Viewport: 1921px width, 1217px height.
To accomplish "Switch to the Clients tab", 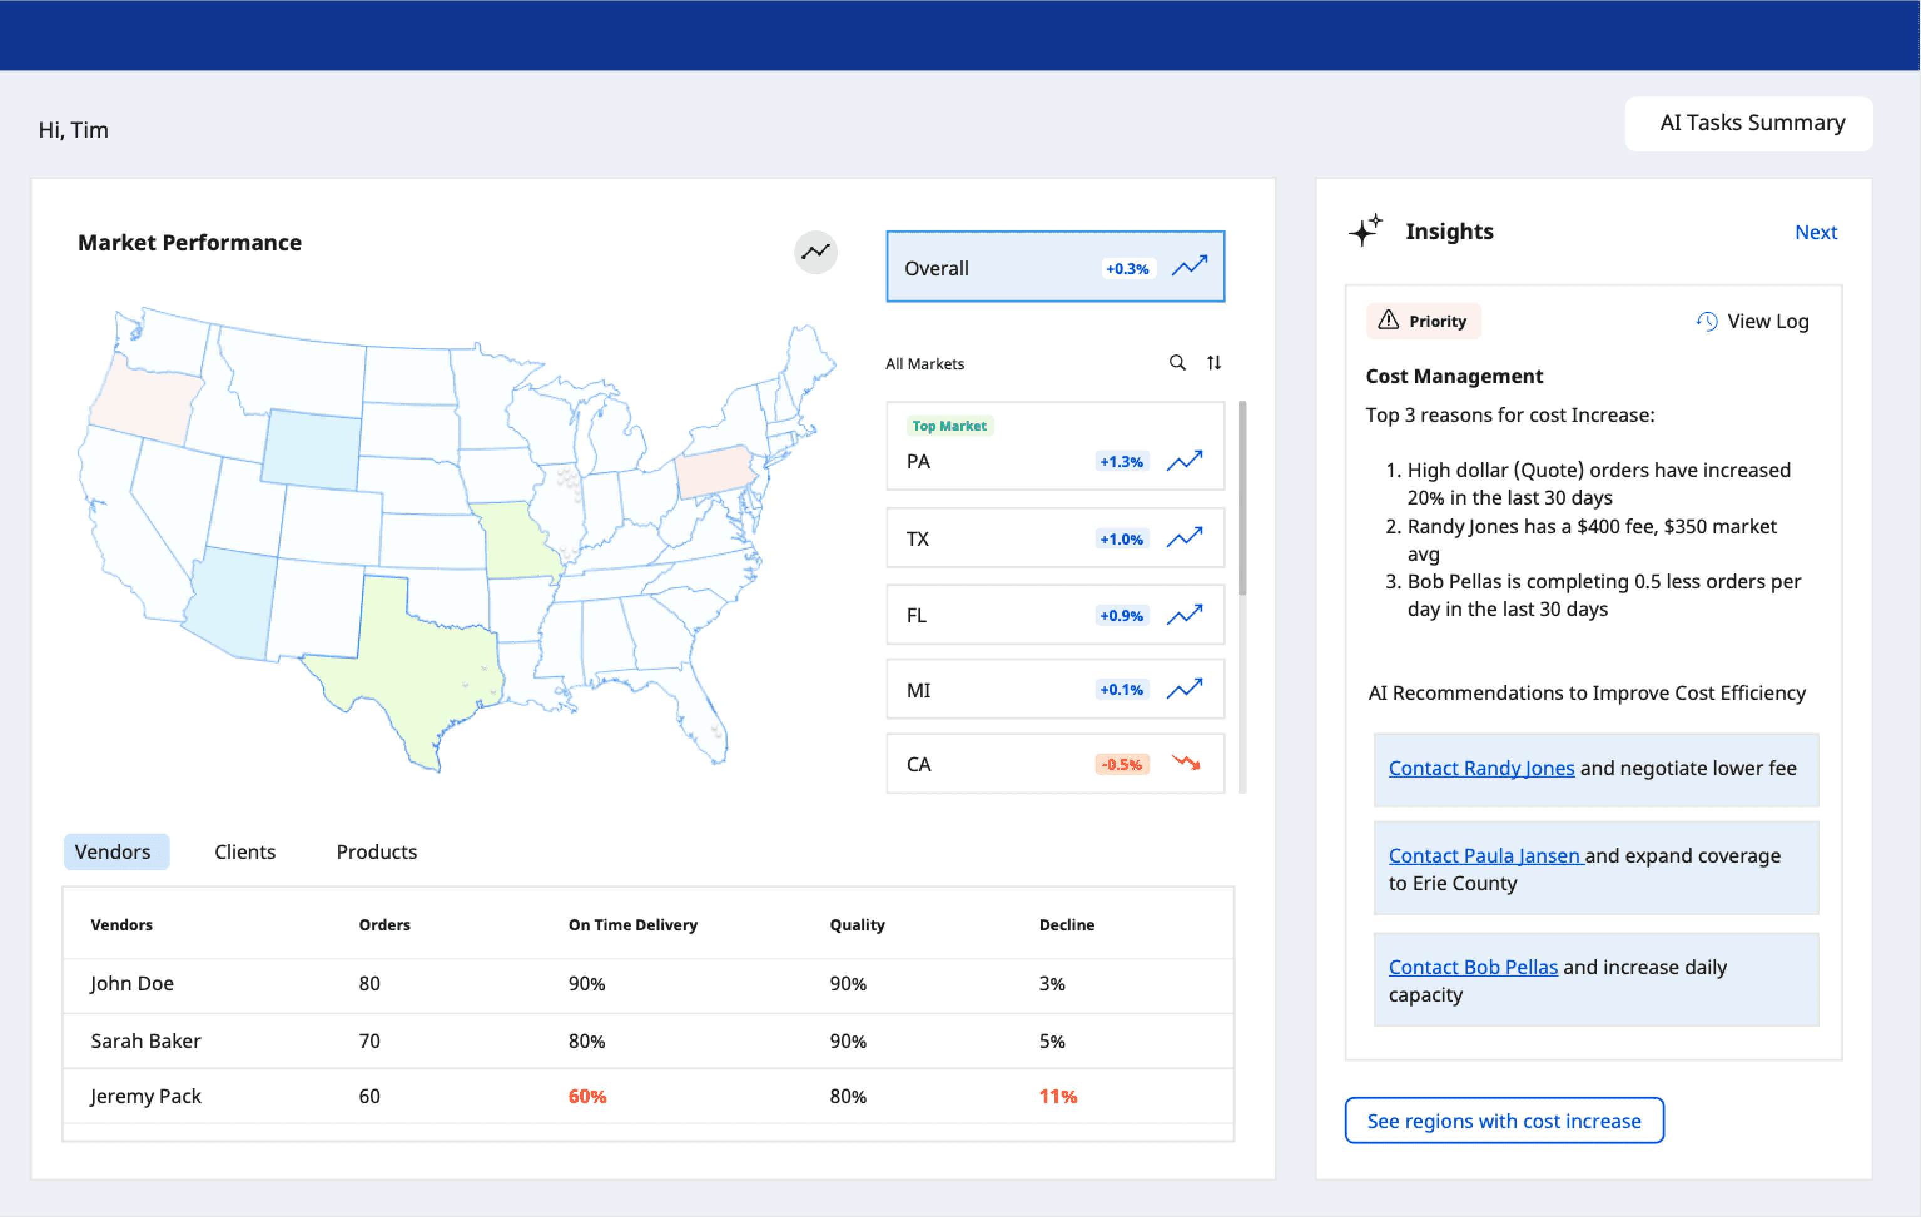I will pos(245,852).
